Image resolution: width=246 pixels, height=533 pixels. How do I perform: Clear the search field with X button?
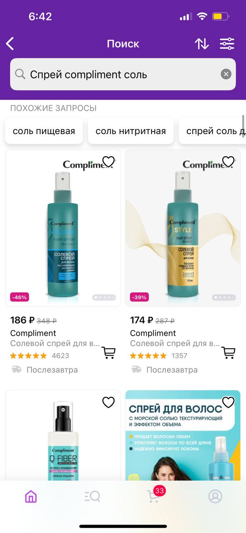226,74
